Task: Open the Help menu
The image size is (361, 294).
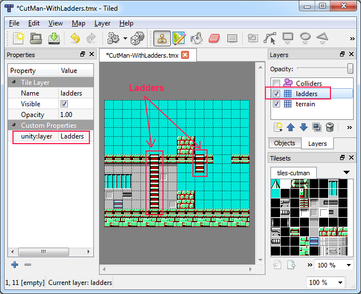Action: (126, 23)
